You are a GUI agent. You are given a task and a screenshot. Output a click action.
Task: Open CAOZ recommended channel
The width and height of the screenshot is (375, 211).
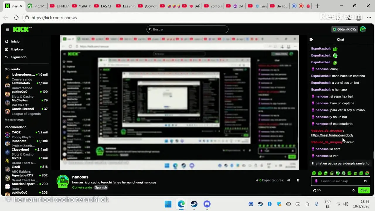[x=26, y=135]
